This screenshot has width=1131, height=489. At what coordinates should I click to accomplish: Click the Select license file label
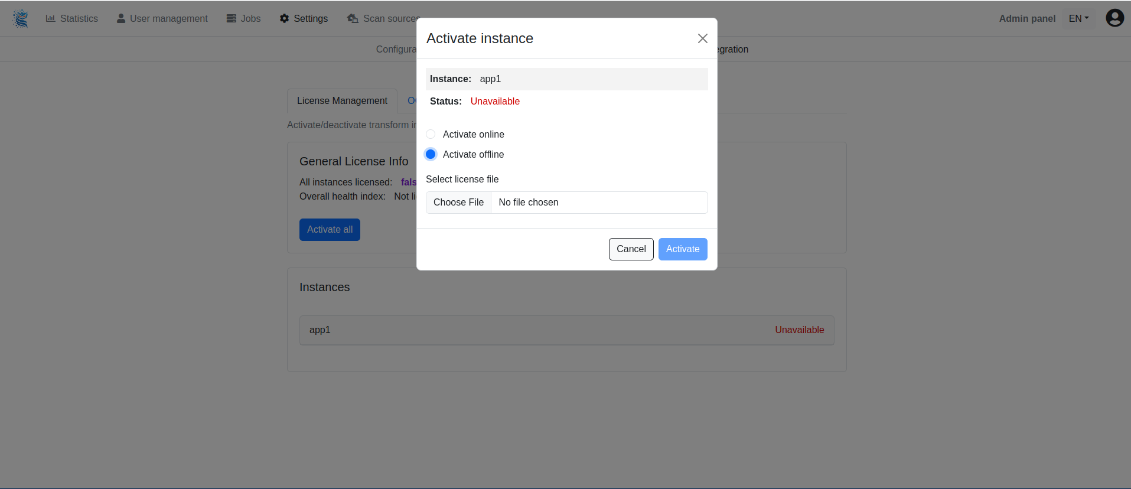click(462, 180)
